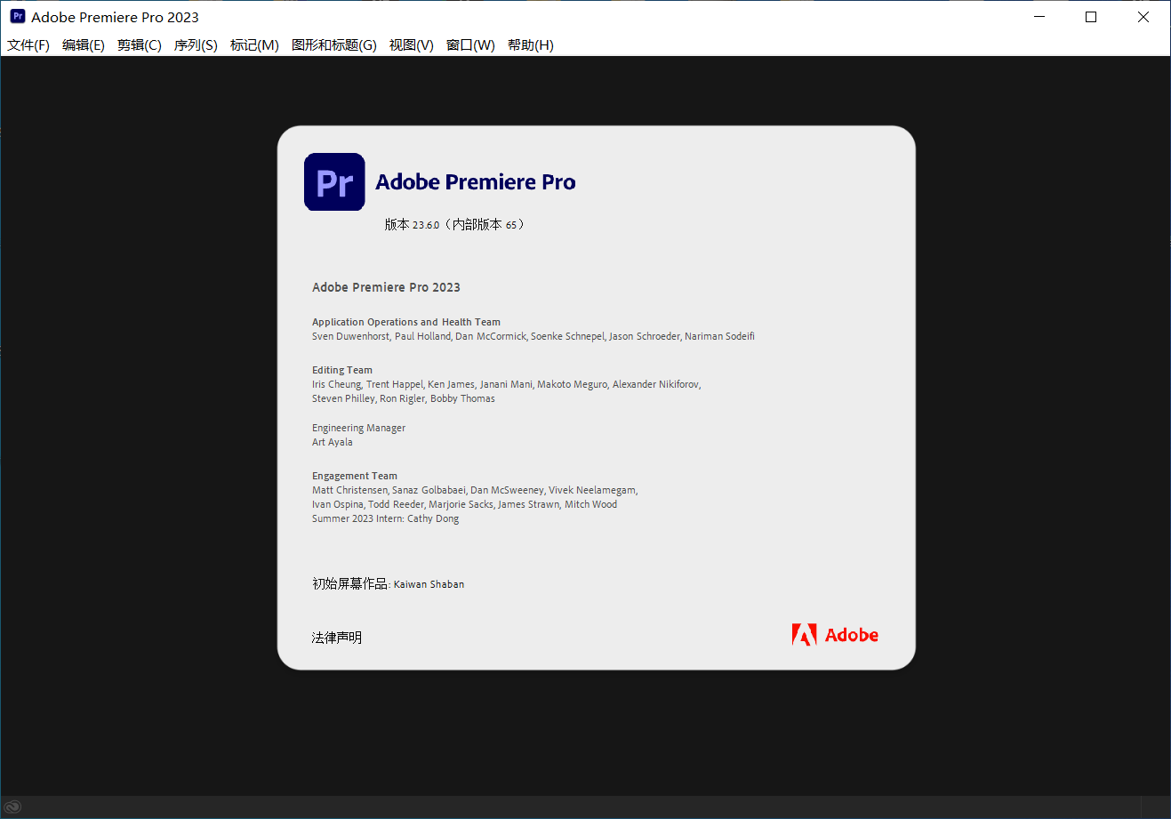Open the 视图(V) menu
Image resolution: width=1171 pixels, height=819 pixels.
click(x=412, y=45)
